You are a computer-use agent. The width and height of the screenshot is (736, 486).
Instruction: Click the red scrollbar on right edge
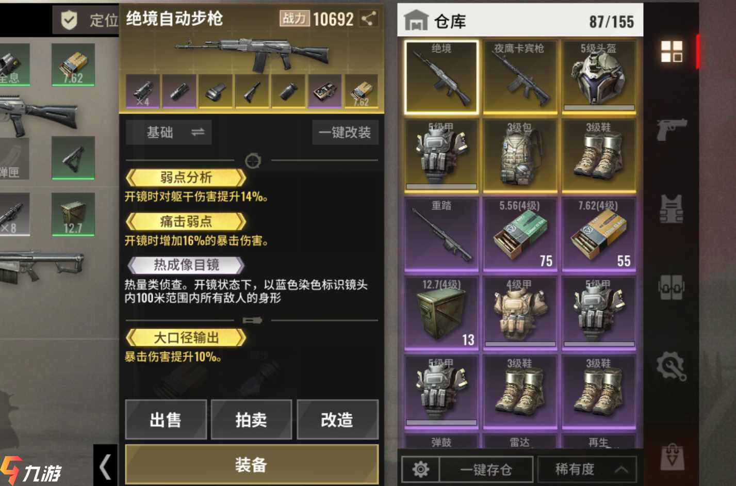pos(697,52)
